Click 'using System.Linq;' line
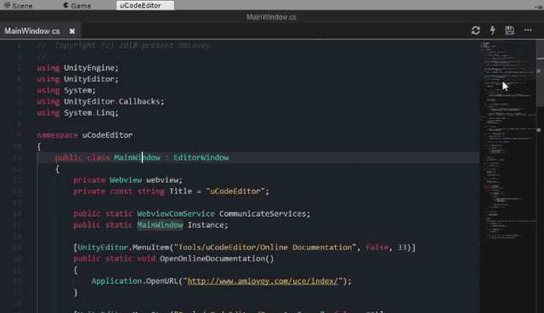The width and height of the screenshot is (544, 313). pos(77,113)
